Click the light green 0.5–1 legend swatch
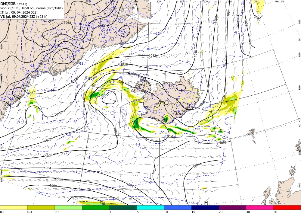Viewport: 301px width, 214px height. click(68, 207)
